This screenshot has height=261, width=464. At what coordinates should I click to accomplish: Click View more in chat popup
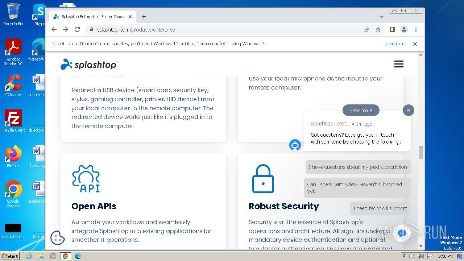pos(361,110)
